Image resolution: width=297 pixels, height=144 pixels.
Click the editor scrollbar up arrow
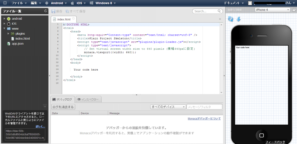point(221,25)
